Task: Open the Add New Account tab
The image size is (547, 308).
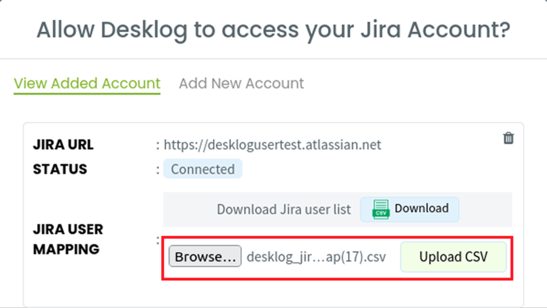Action: click(241, 84)
